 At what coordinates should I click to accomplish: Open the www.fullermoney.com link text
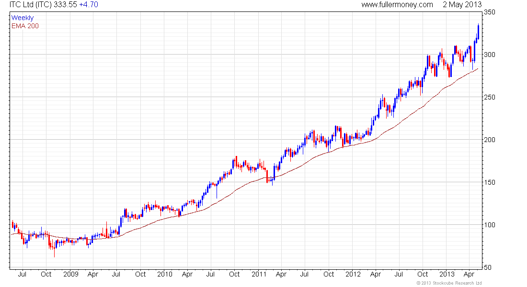[x=397, y=5]
